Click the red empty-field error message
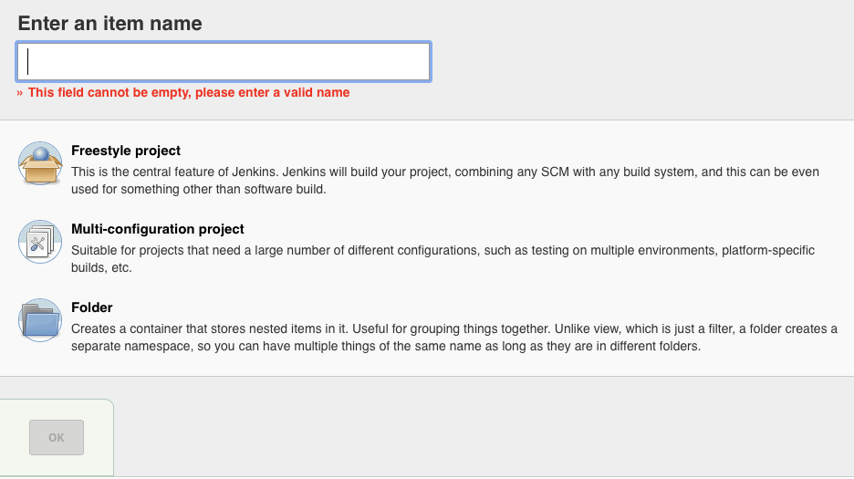This screenshot has width=854, height=479. 189,93
